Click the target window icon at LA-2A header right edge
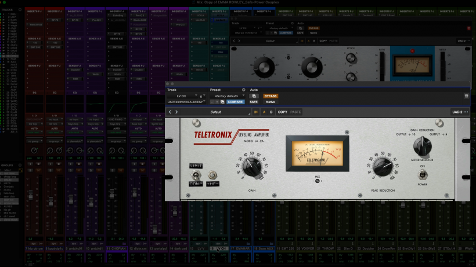Image resolution: width=476 pixels, height=267 pixels. pyautogui.click(x=466, y=96)
